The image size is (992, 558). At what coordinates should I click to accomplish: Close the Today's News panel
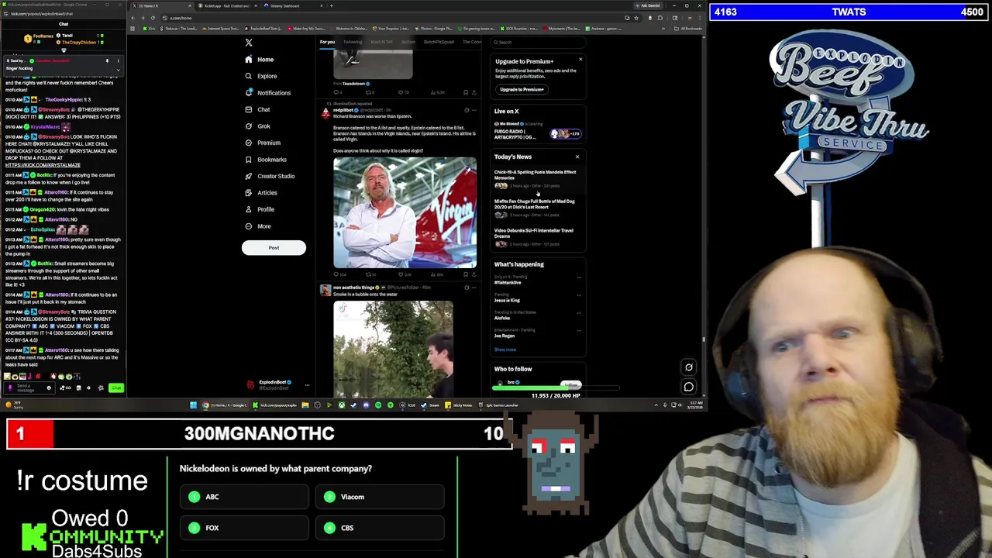577,157
